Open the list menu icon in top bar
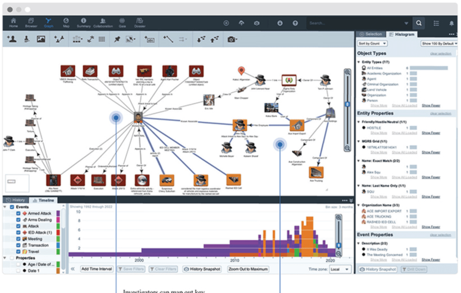 click(x=436, y=23)
